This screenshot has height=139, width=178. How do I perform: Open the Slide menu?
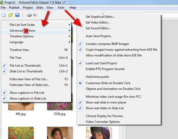[x=40, y=8]
